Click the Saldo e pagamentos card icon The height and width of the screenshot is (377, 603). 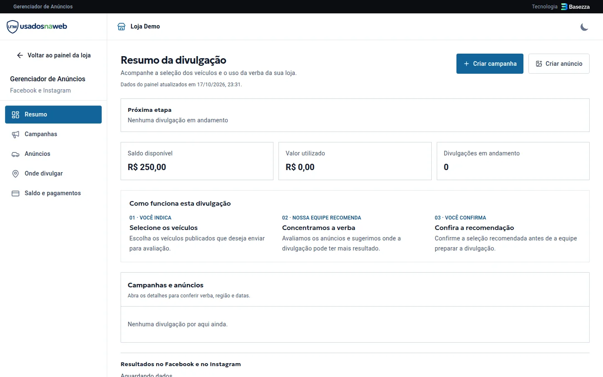15,194
